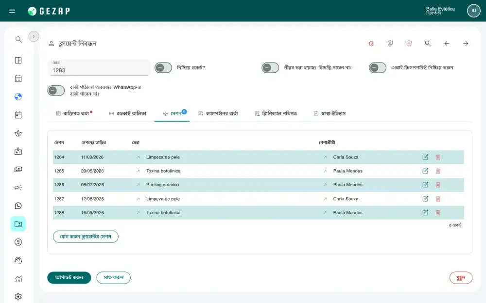486x303 pixels.
Task: Edit session 1284 Limpeza de pele
Action: (425, 157)
